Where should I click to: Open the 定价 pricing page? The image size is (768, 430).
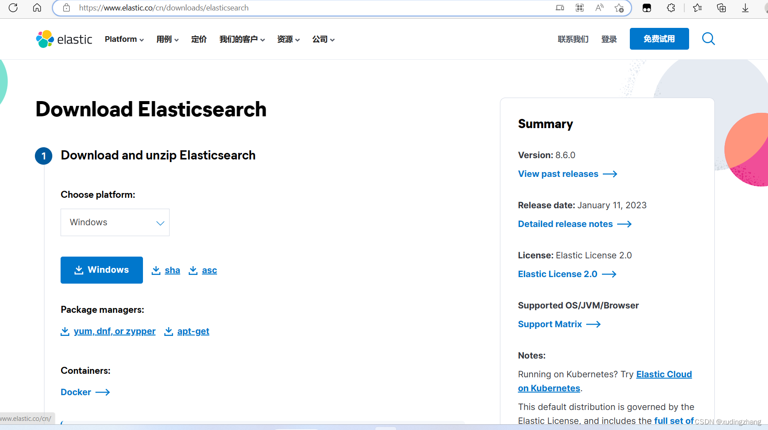click(199, 39)
